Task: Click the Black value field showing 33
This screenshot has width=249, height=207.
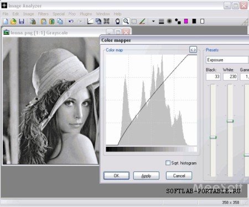Action: click(213, 77)
